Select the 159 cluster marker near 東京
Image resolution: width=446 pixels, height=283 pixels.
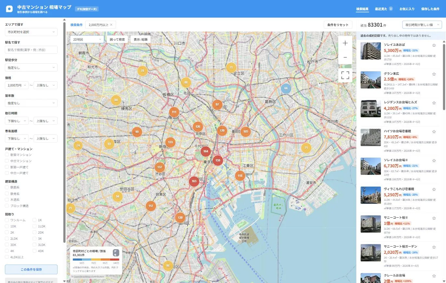click(217, 160)
